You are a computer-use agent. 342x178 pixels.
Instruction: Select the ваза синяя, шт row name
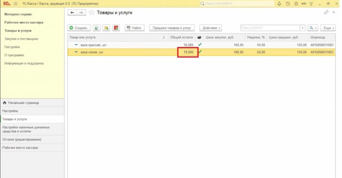[x=92, y=52]
